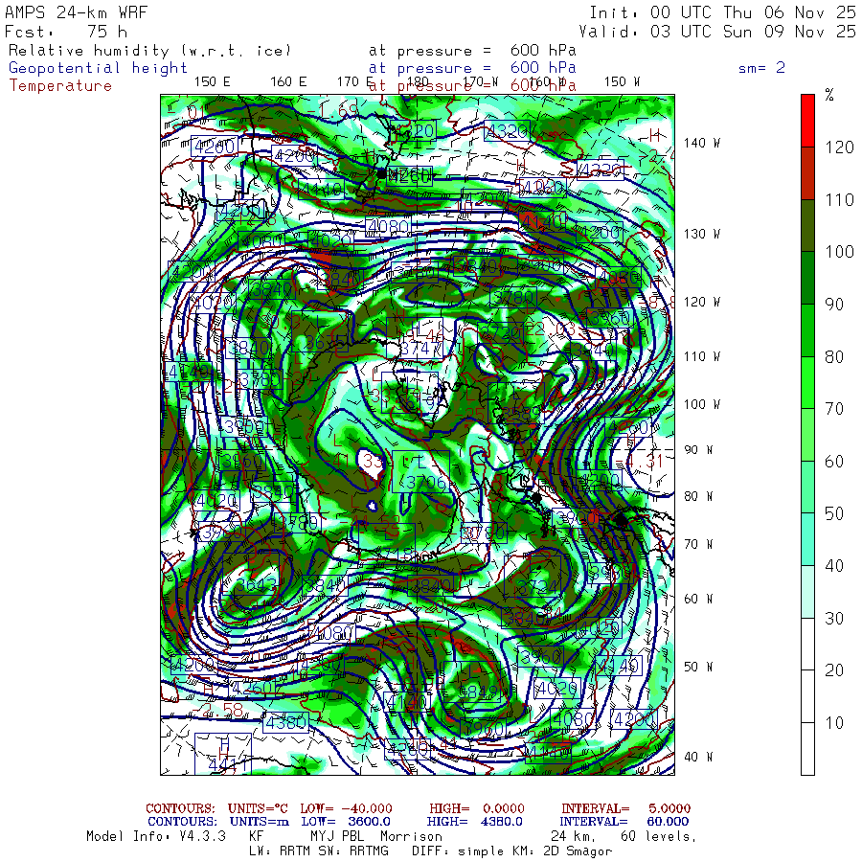Click the "Model Info: V4.3.3" footer text
The width and height of the screenshot is (862, 862).
[156, 836]
